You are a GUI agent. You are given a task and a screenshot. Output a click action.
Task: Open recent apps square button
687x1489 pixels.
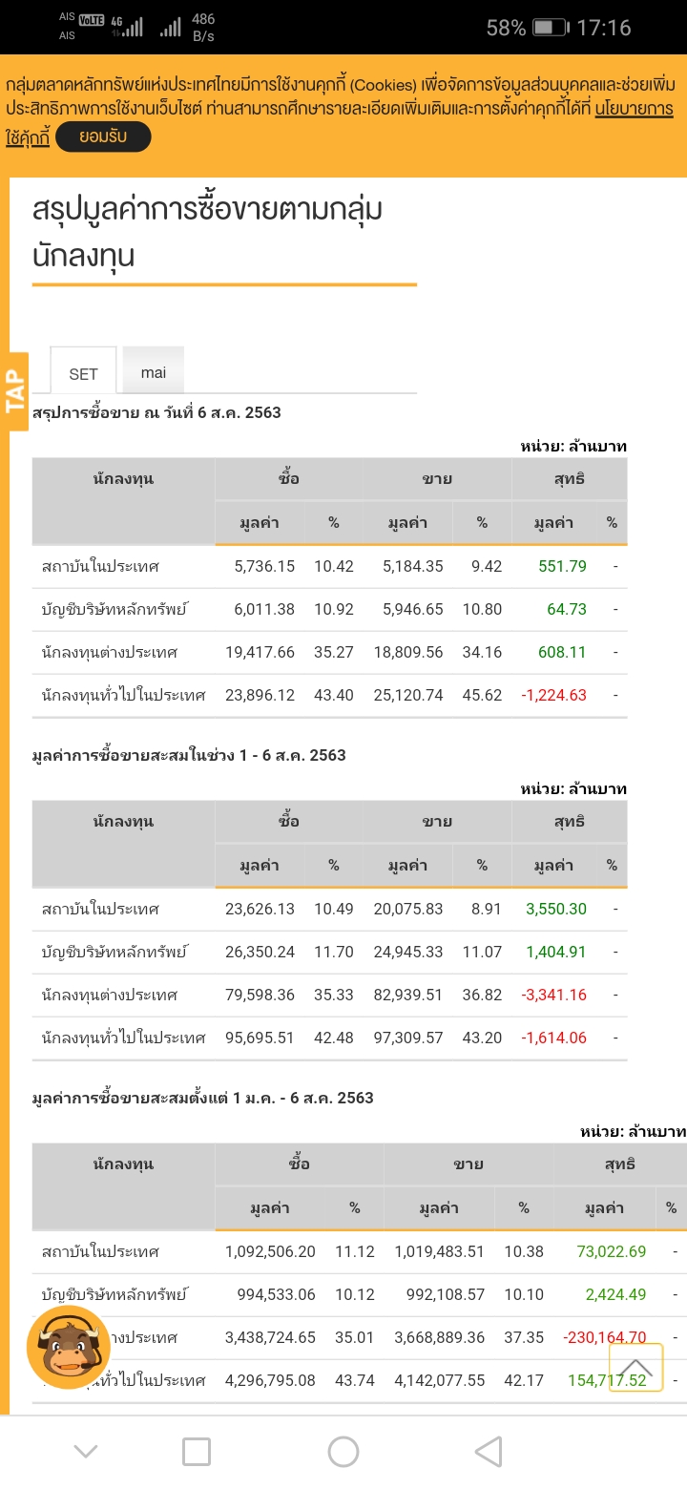pos(197,1452)
